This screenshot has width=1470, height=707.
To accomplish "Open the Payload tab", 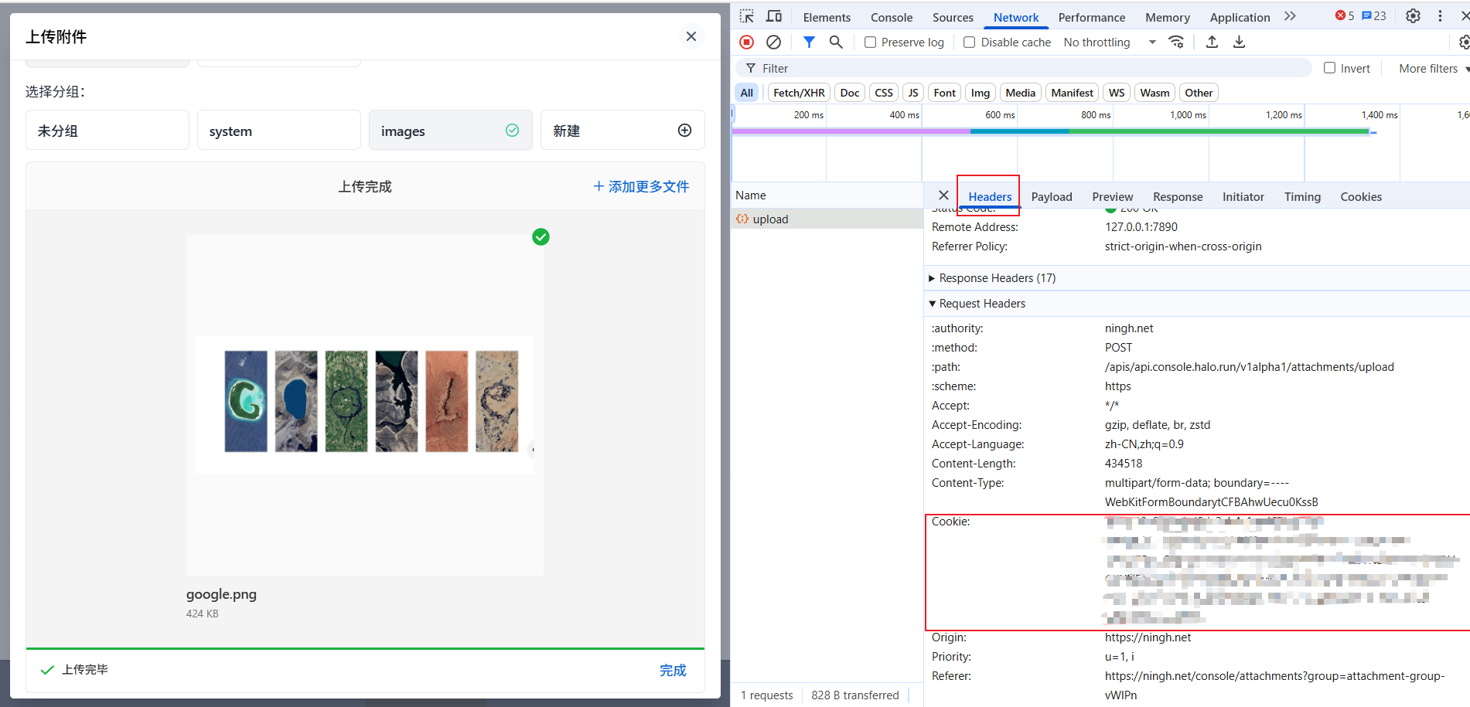I will pyautogui.click(x=1052, y=196).
